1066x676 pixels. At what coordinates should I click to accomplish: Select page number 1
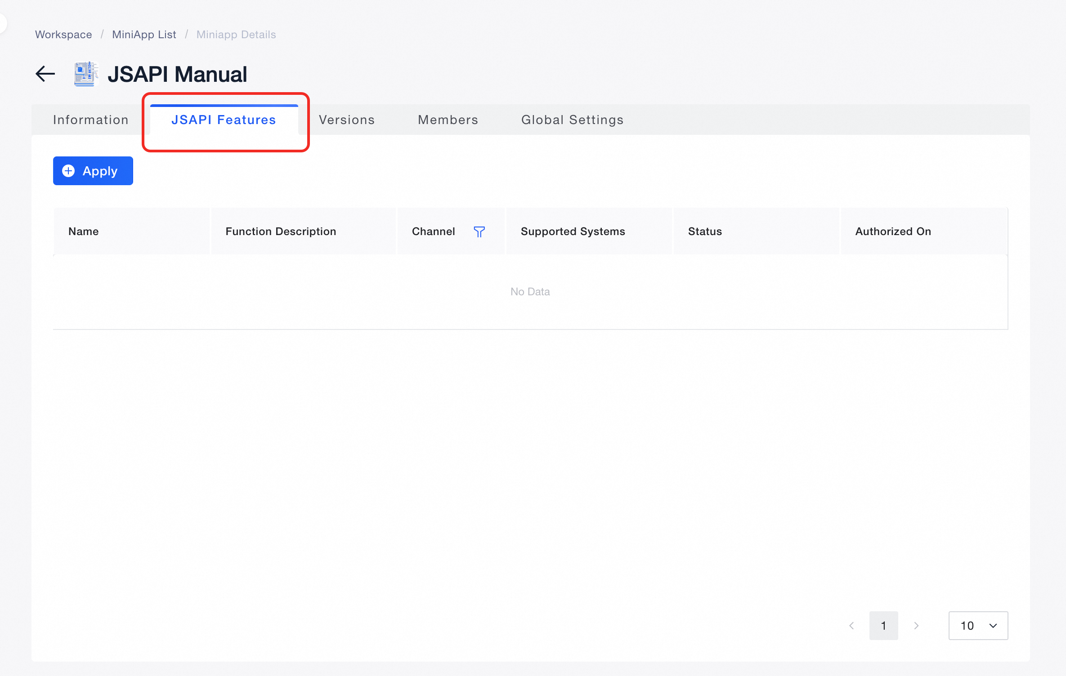[x=883, y=626]
